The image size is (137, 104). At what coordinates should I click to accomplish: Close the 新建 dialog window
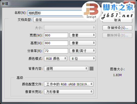129,3
